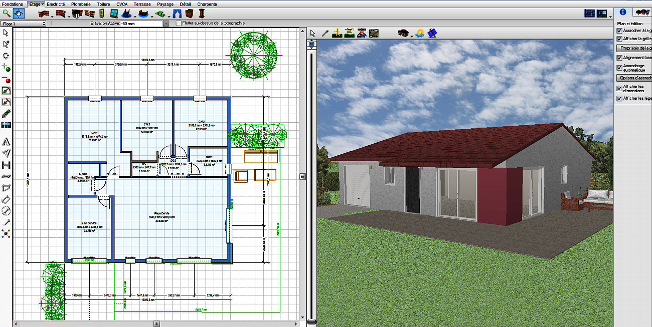Select the add point green dot tool
652x327 pixels.
[x=6, y=68]
